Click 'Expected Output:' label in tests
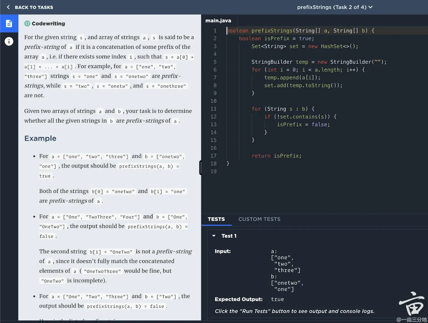The height and width of the screenshot is (323, 428). [239, 299]
